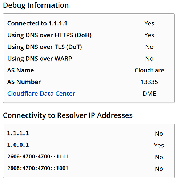Click the No value for DNS over TLS
Screen dimensions: 177x182
(x=149, y=47)
